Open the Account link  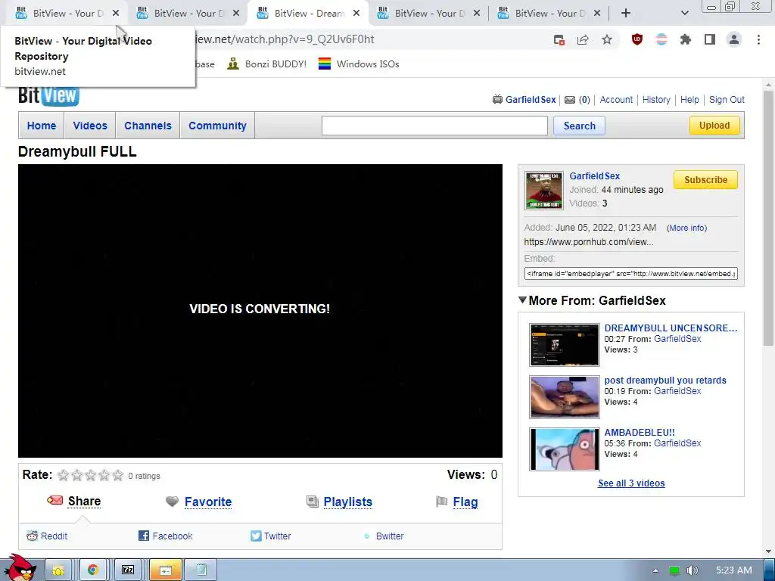[616, 99]
